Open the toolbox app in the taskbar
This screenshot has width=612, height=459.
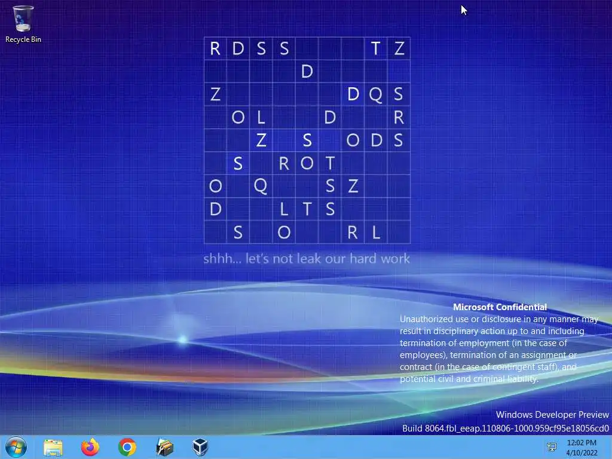click(x=164, y=447)
